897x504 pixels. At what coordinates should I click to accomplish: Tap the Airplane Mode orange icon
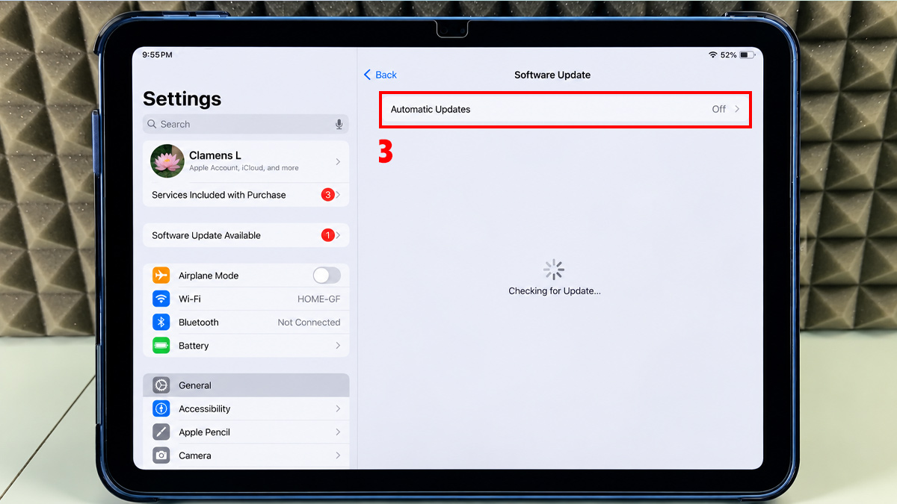pyautogui.click(x=161, y=276)
